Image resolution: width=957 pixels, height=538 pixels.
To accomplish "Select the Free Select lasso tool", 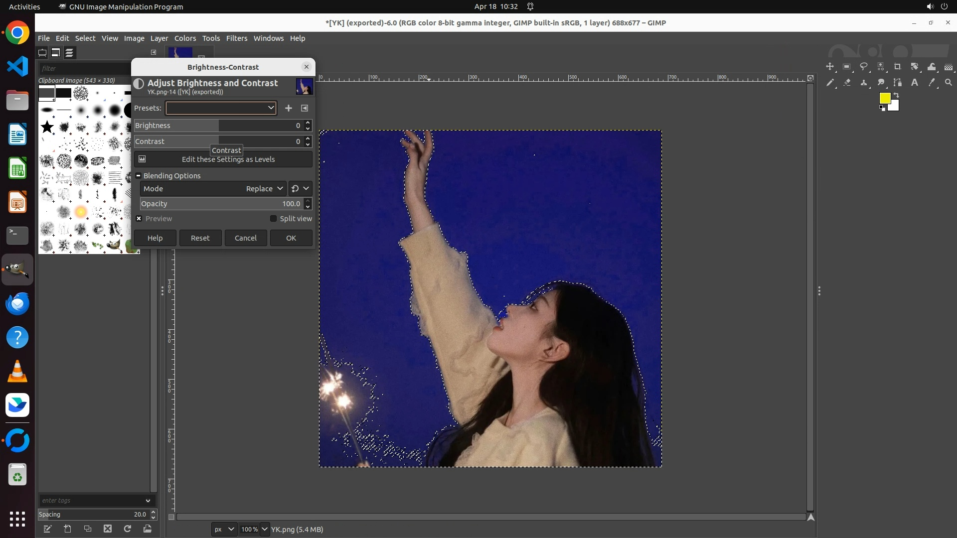I will (x=864, y=67).
